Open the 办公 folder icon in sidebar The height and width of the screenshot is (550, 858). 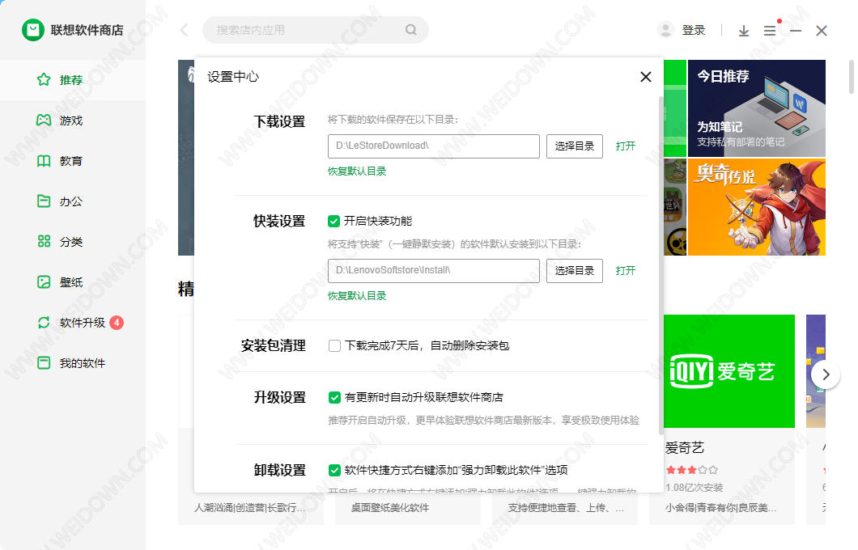(44, 201)
